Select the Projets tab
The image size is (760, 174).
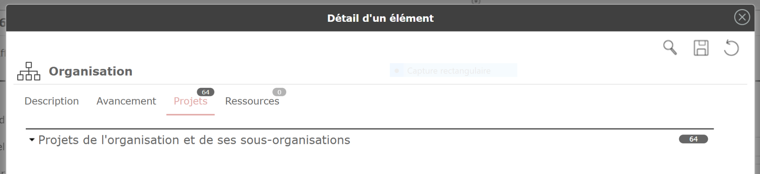tap(190, 102)
